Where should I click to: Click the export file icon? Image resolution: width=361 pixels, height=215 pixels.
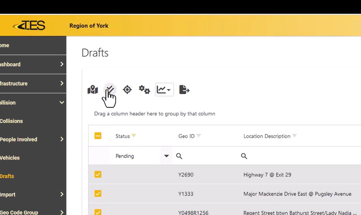184,90
